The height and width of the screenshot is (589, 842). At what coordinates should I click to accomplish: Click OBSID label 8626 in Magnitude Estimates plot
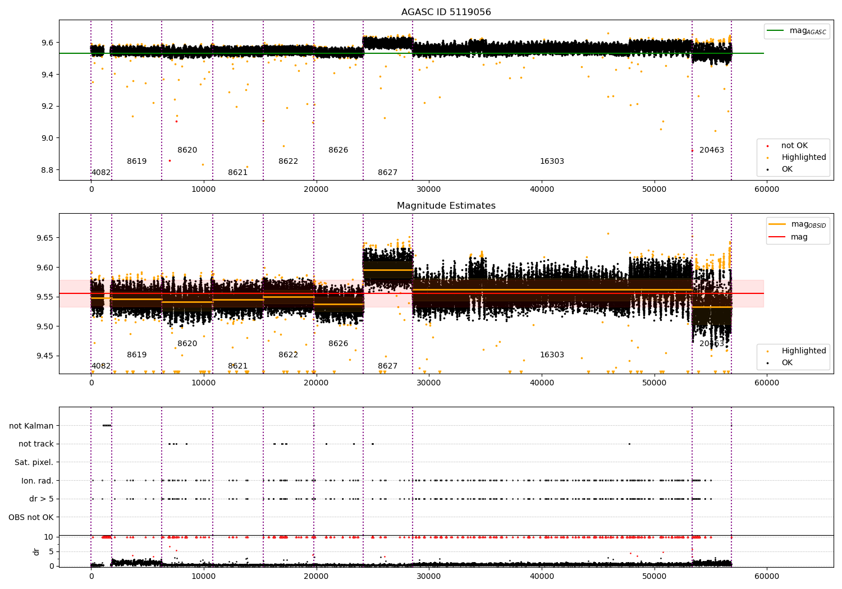338,344
